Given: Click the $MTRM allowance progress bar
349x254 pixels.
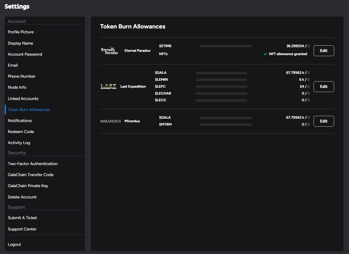Looking at the screenshot, I should click(226, 125).
